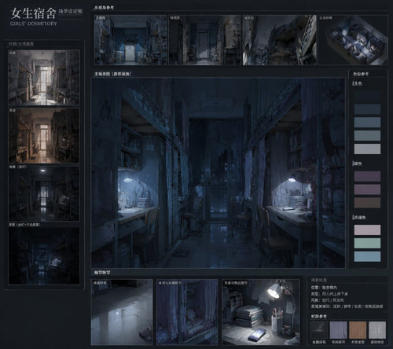The height and width of the screenshot is (349, 393).
Task: Select the blue-gray main color swatch
Action: tap(367, 135)
